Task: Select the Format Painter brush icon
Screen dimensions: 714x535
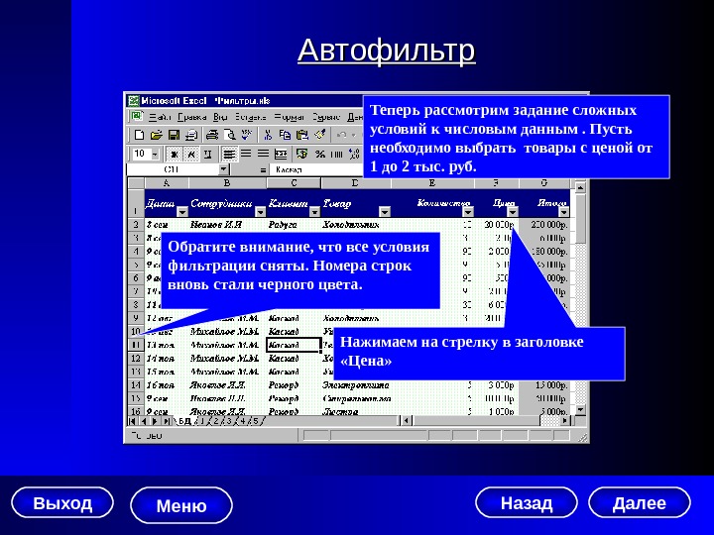Action: (320, 135)
